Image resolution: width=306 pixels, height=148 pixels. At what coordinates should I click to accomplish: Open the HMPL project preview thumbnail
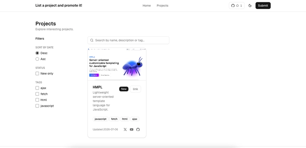point(117,64)
